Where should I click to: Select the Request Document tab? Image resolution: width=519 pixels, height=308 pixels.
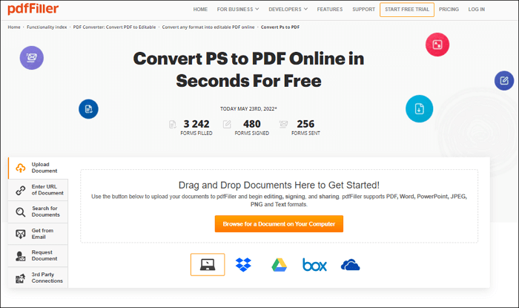point(38,256)
